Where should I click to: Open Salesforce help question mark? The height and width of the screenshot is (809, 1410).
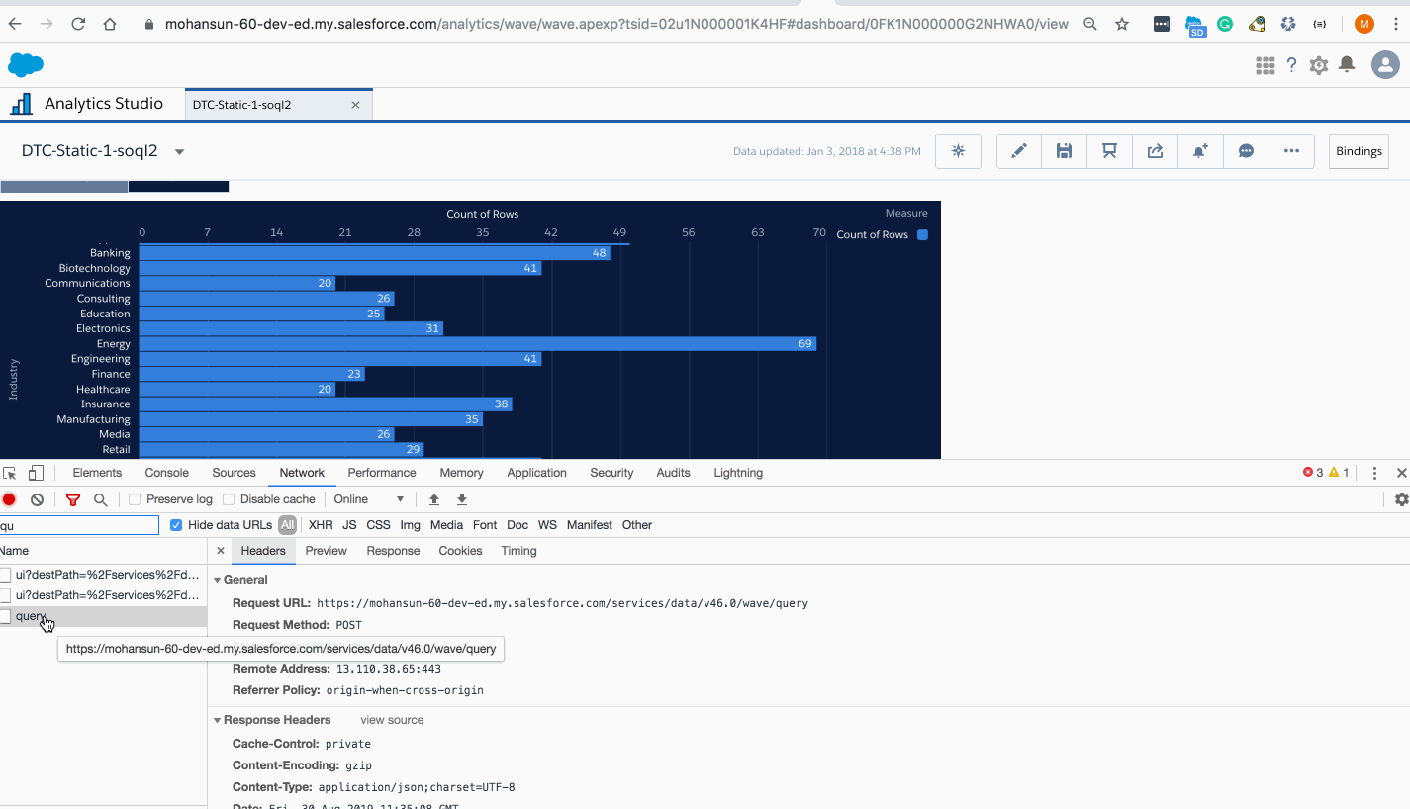coord(1291,65)
